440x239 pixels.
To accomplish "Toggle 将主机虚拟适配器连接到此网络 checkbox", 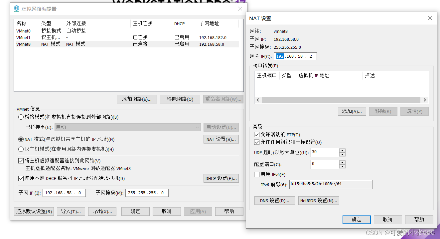I will click(x=21, y=161).
